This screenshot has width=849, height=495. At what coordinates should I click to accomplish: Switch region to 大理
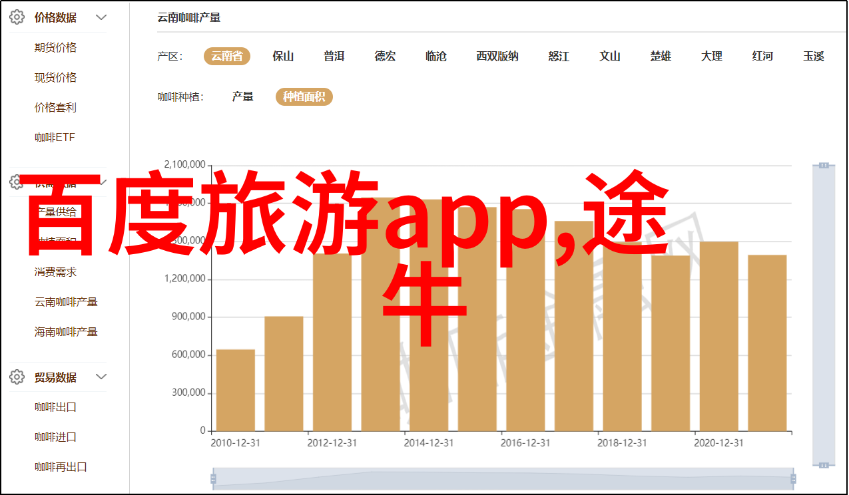coord(712,57)
